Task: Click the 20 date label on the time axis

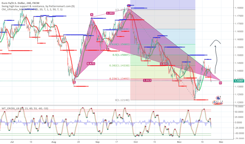Action: (79, 142)
